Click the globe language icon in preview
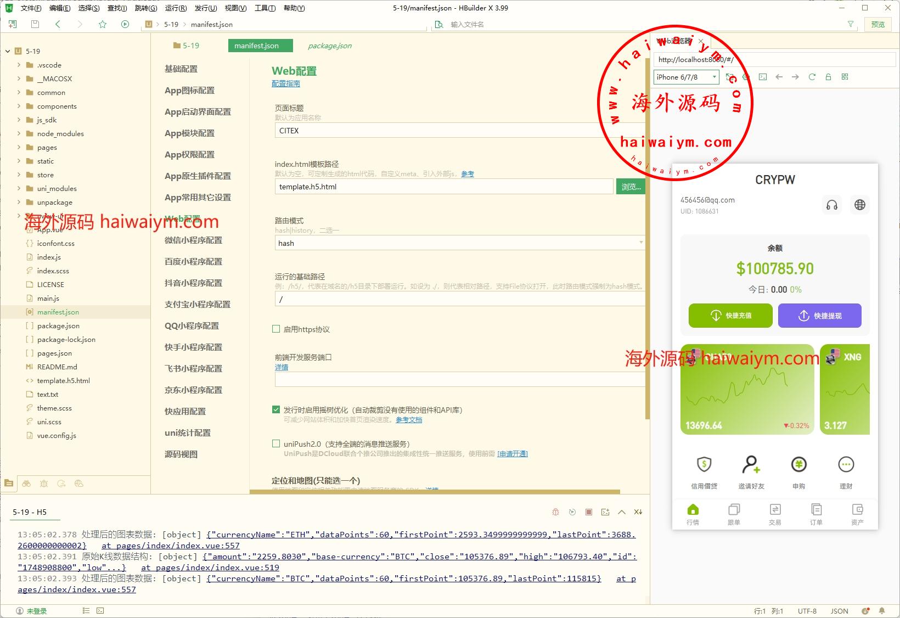The width and height of the screenshot is (900, 618). tap(860, 205)
